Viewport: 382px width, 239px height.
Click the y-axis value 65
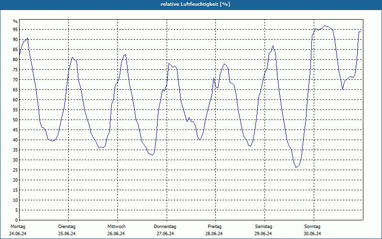point(15,90)
